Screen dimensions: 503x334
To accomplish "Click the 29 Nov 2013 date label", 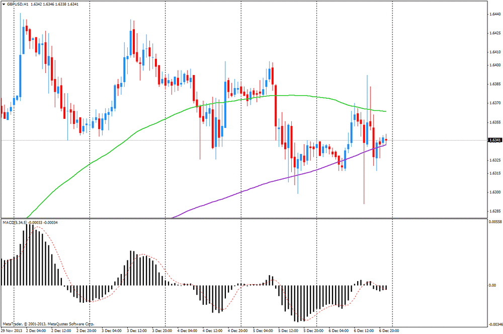I will click(12, 330).
